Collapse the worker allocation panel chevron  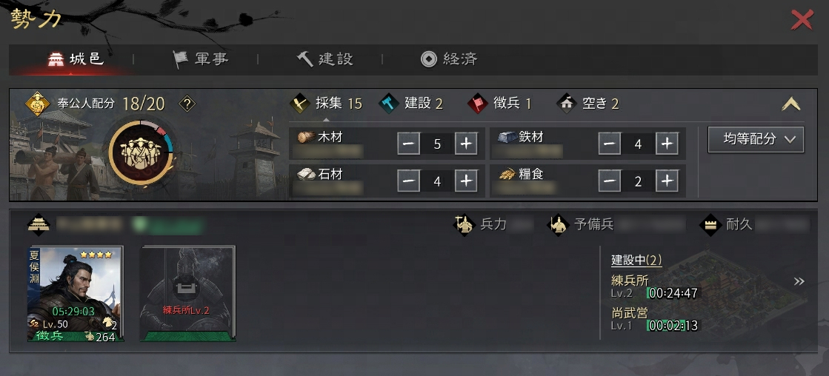click(791, 104)
